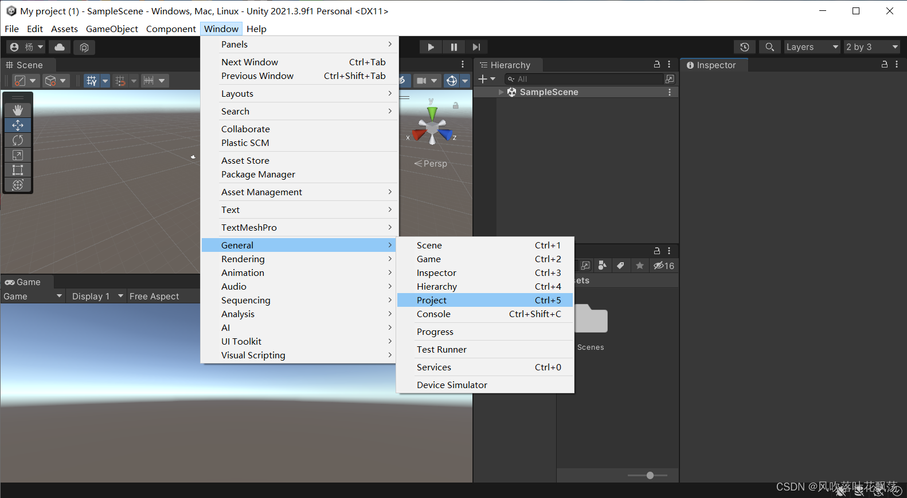Open the File menu
The width and height of the screenshot is (907, 498).
[11, 29]
